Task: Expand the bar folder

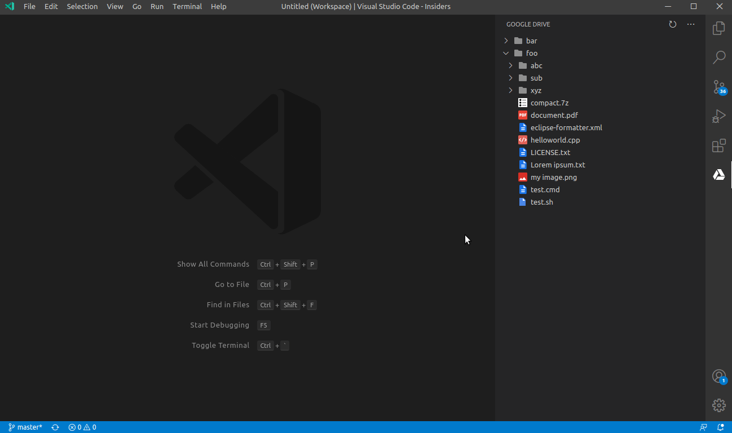Action: (x=506, y=41)
